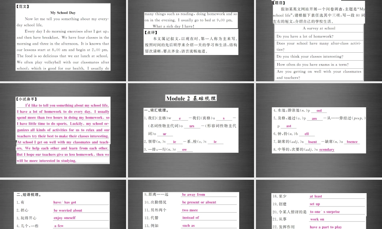Click the answer 'set up'
This screenshot has width=382, height=229.
click(315, 204)
